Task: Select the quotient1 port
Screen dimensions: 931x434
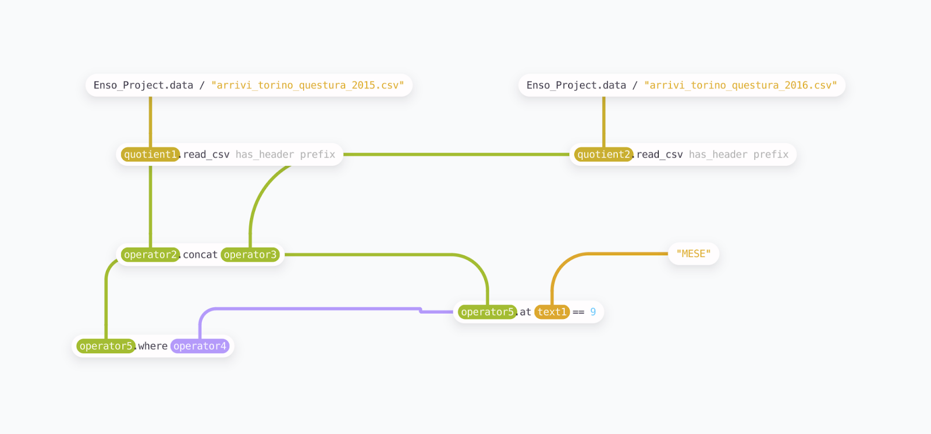Action: [151, 155]
